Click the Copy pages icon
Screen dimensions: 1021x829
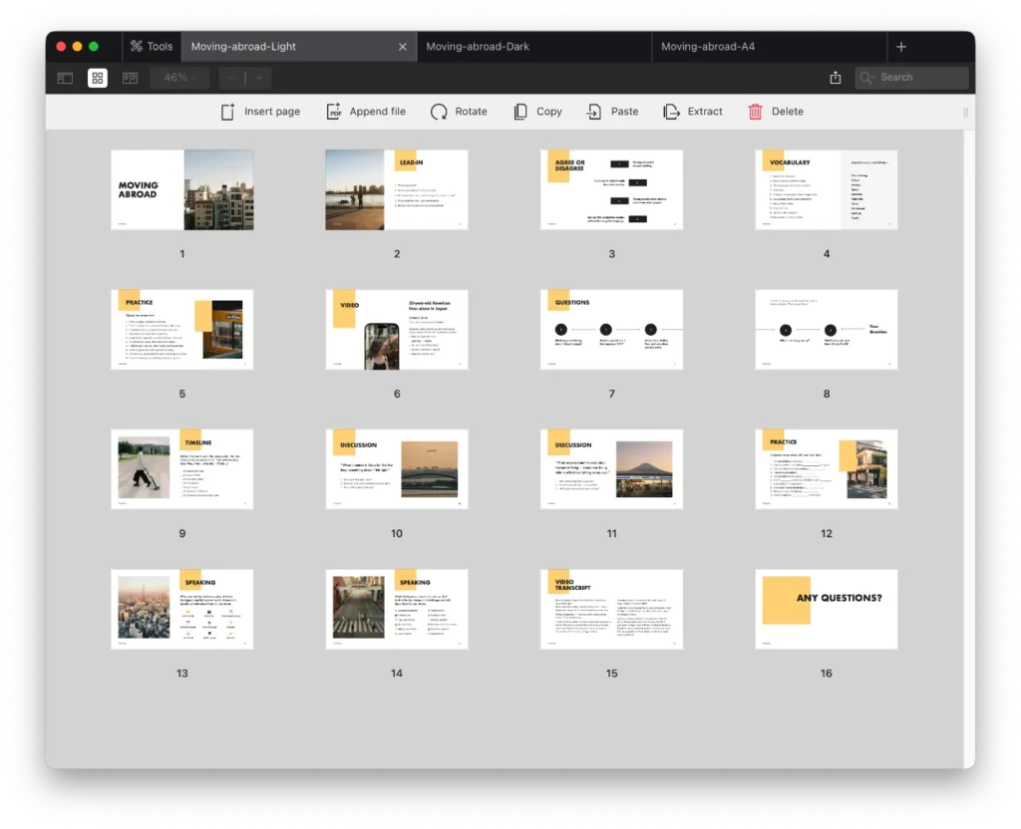pyautogui.click(x=520, y=112)
